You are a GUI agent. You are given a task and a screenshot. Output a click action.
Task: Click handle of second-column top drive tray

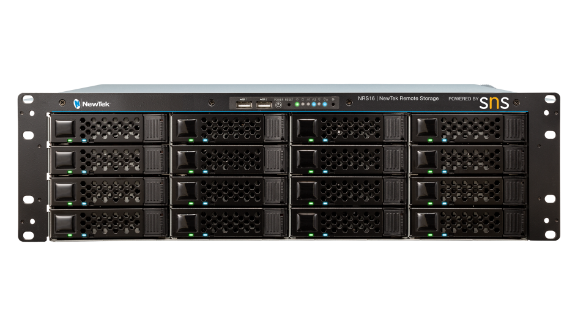click(275, 128)
